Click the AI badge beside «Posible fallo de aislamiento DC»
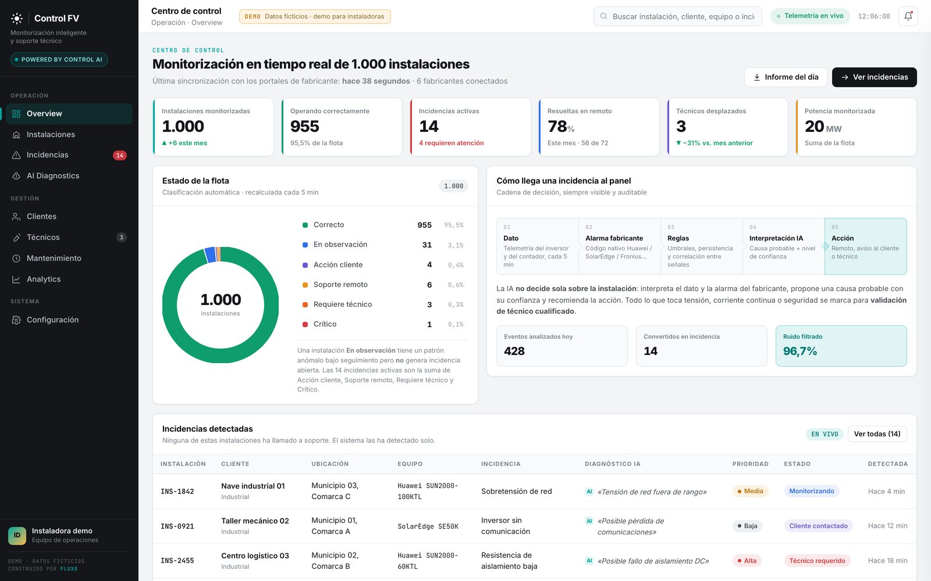The width and height of the screenshot is (931, 581). pyautogui.click(x=589, y=561)
